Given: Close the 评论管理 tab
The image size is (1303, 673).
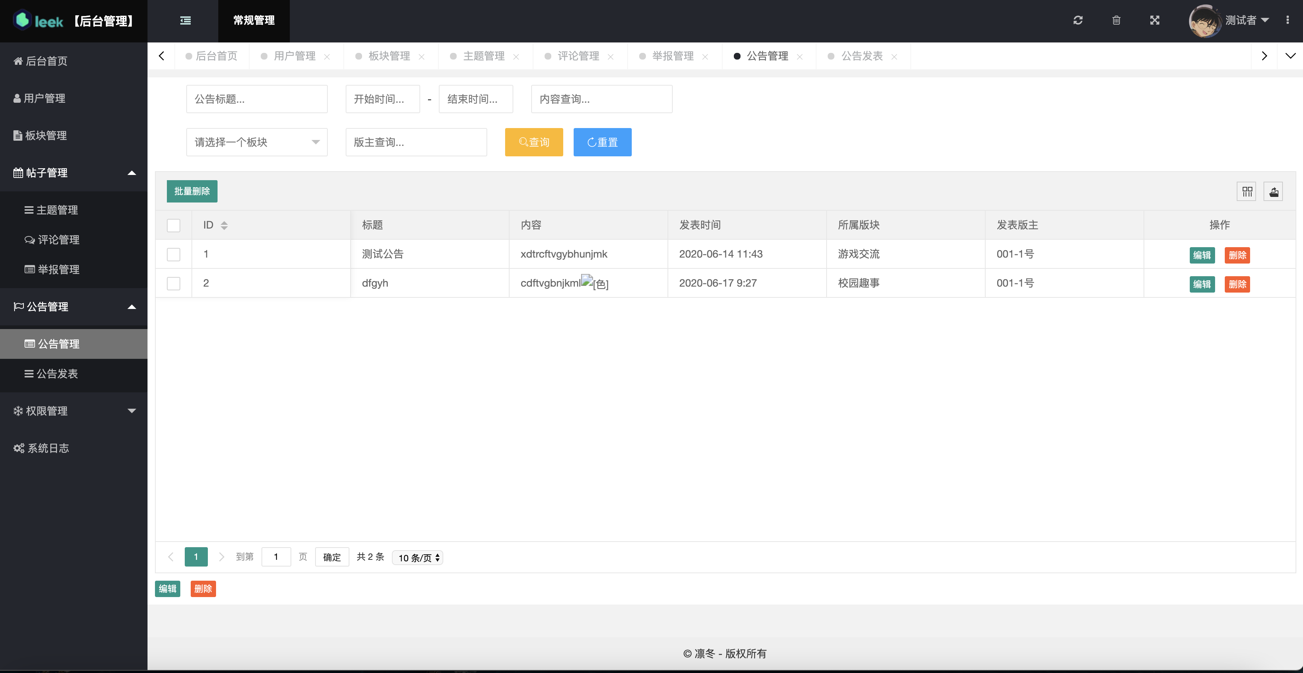Looking at the screenshot, I should coord(611,57).
